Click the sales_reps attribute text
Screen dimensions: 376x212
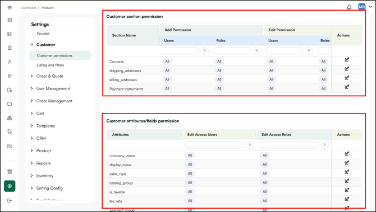click(x=118, y=174)
